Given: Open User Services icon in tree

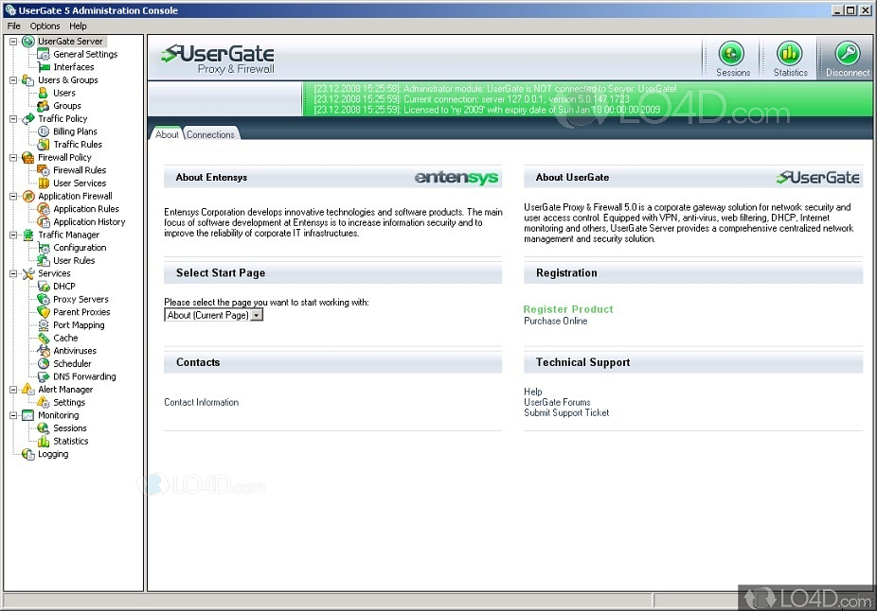Looking at the screenshot, I should pyautogui.click(x=44, y=183).
